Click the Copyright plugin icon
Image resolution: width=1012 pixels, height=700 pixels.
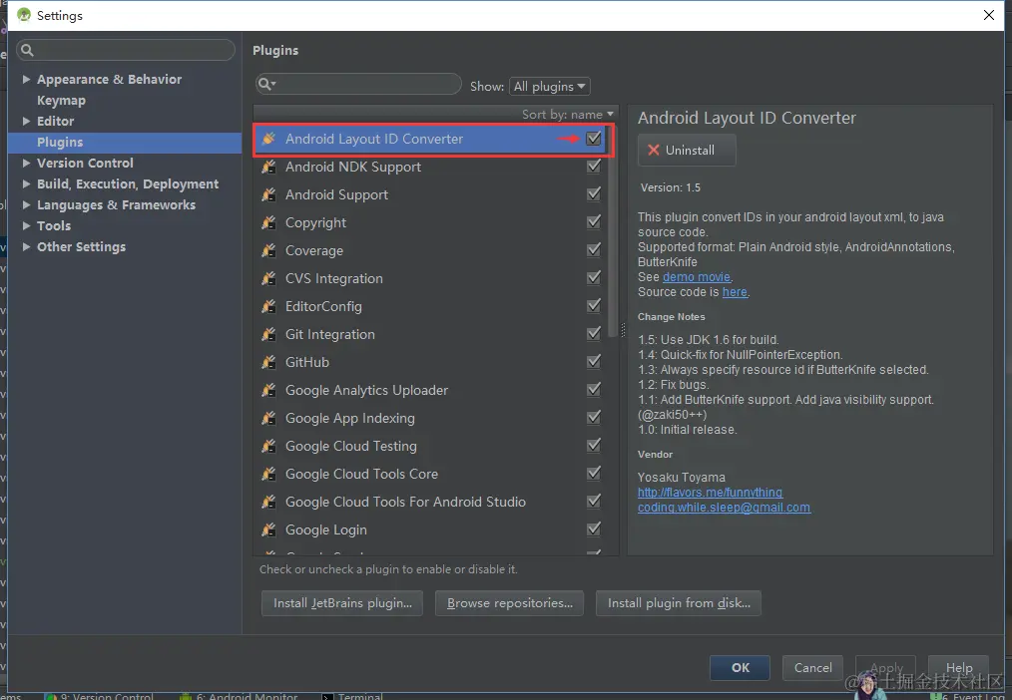pos(268,222)
